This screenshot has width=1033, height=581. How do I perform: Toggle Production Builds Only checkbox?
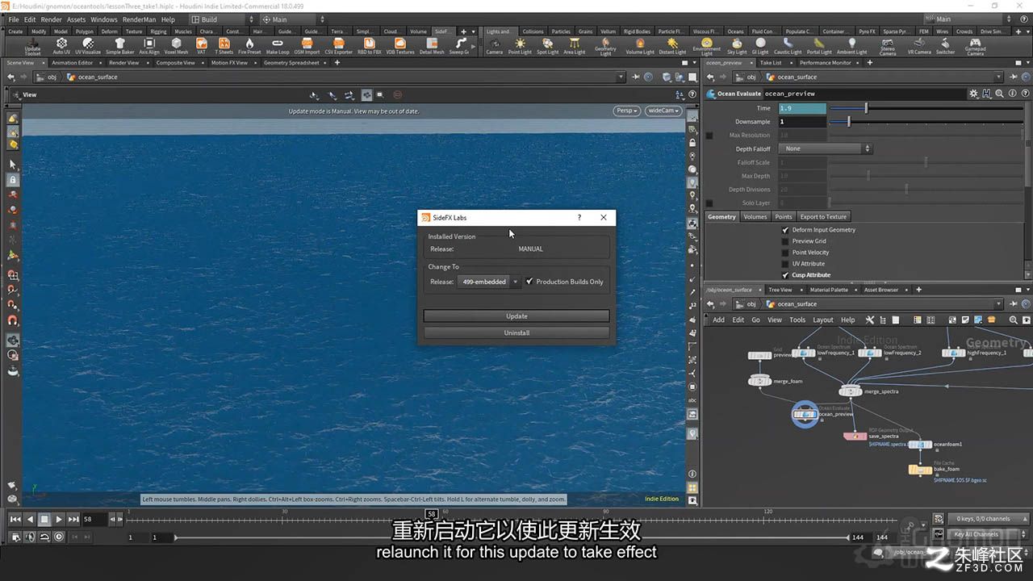[x=529, y=282]
